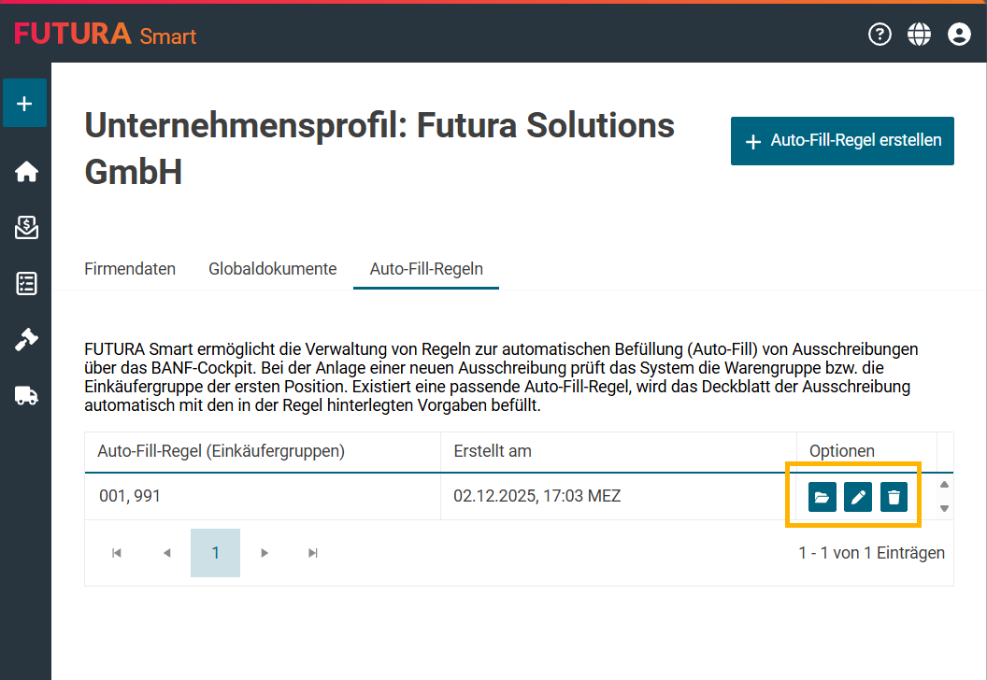Open the auction gavel icon in sidebar
The width and height of the screenshot is (987, 680).
pyautogui.click(x=26, y=340)
